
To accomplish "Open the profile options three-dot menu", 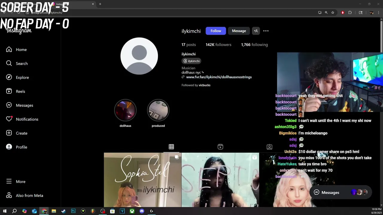I will 266,31.
